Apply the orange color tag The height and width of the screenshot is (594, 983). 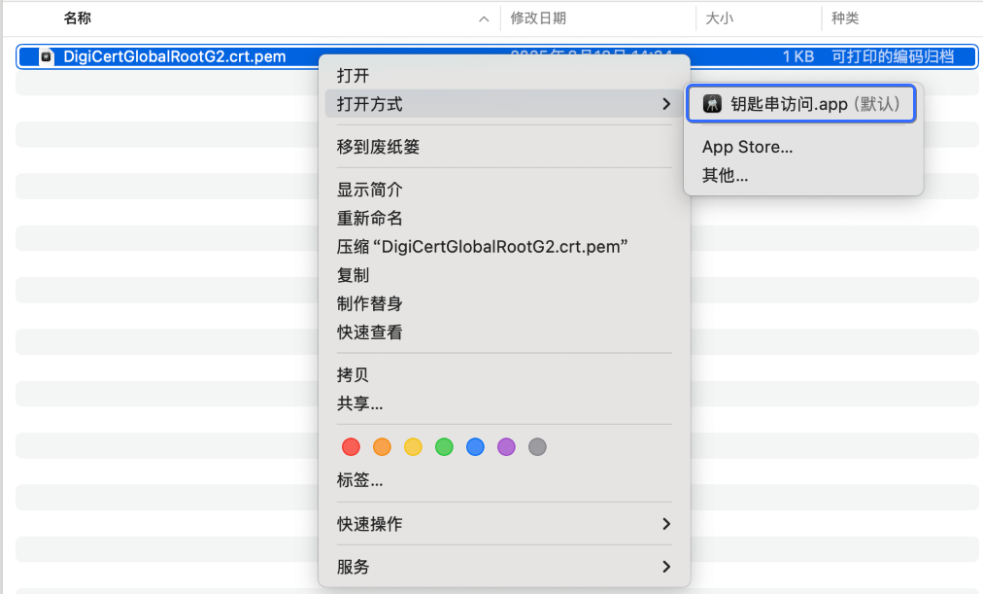click(x=383, y=447)
